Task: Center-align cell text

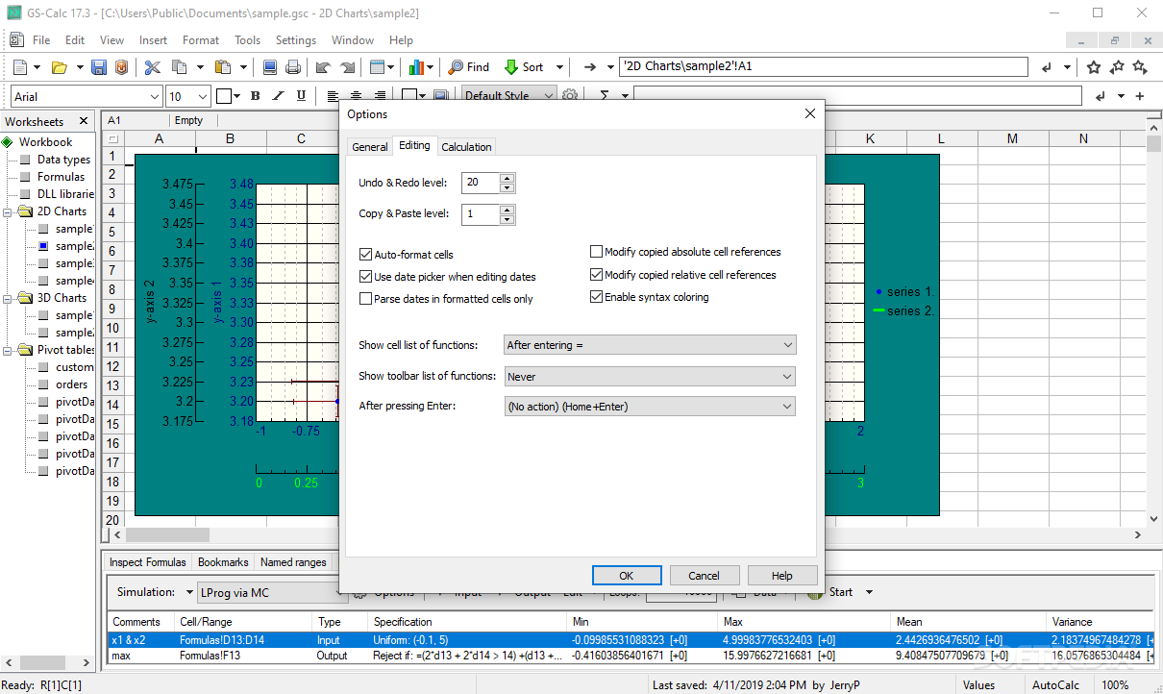Action: coord(356,96)
